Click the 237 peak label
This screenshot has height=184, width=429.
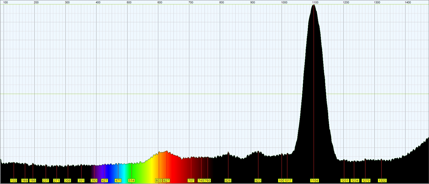click(46, 181)
